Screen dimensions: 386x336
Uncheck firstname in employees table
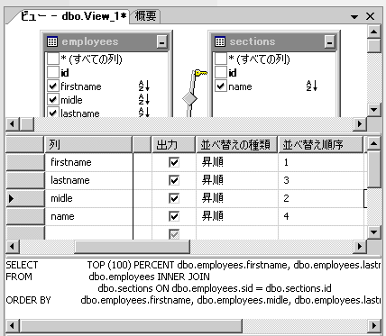[x=53, y=86]
